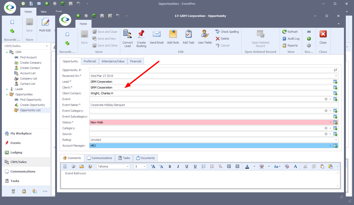Click the binoculars find record icon

click(x=309, y=32)
